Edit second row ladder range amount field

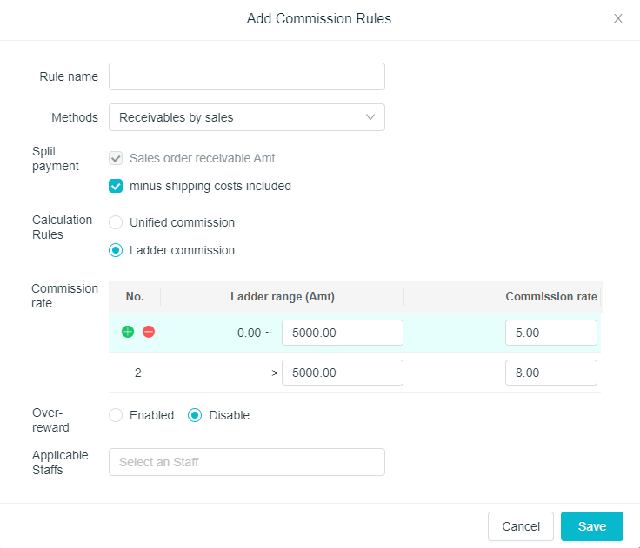click(x=342, y=373)
